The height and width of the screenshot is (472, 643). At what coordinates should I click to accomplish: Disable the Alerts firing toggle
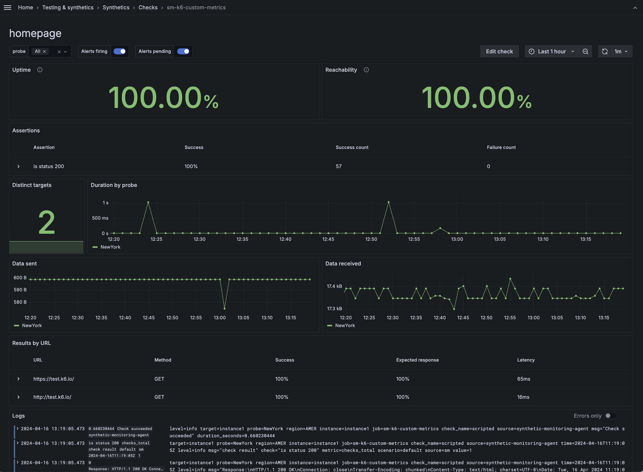(x=120, y=51)
